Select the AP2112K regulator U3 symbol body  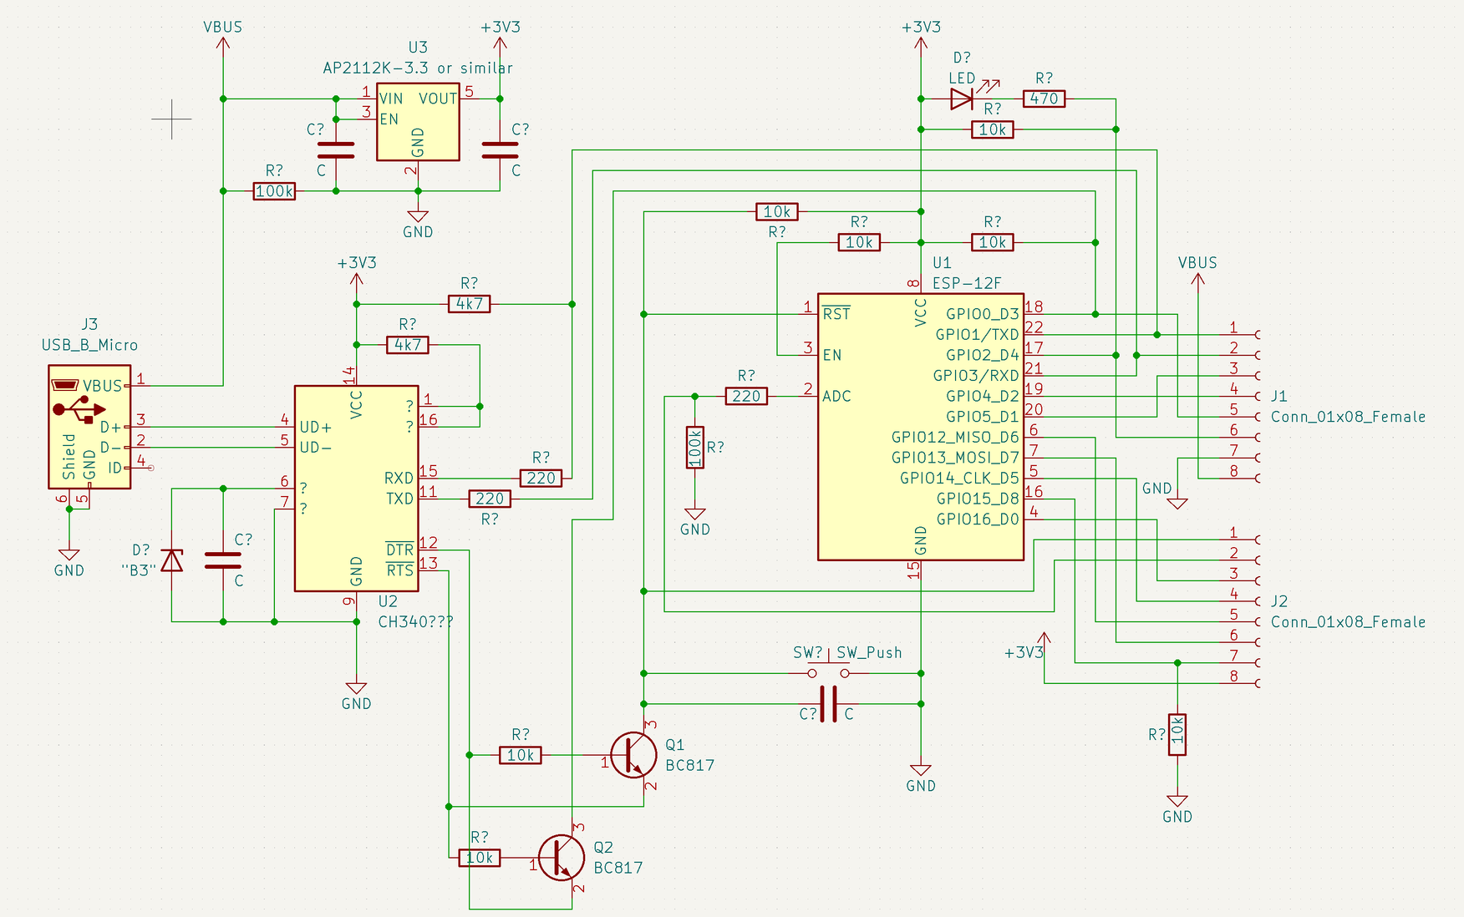(418, 122)
